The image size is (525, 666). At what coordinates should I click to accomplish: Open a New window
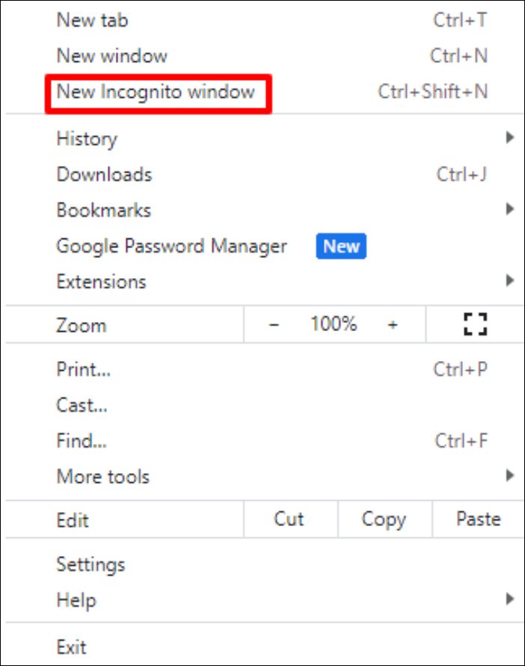pos(112,56)
